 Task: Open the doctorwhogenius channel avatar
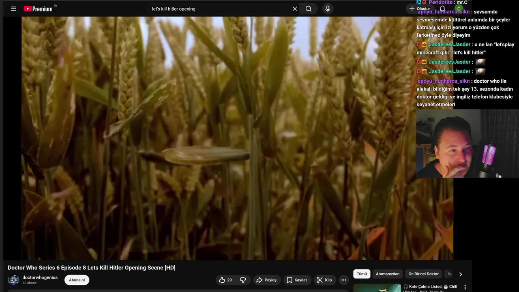(x=13, y=280)
